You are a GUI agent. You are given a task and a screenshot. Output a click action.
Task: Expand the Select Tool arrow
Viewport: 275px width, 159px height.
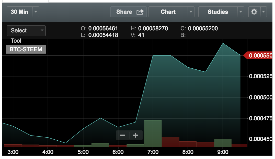point(42,30)
